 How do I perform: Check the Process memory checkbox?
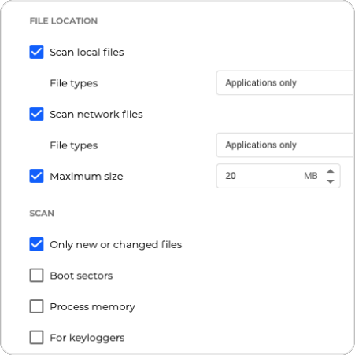tap(36, 306)
